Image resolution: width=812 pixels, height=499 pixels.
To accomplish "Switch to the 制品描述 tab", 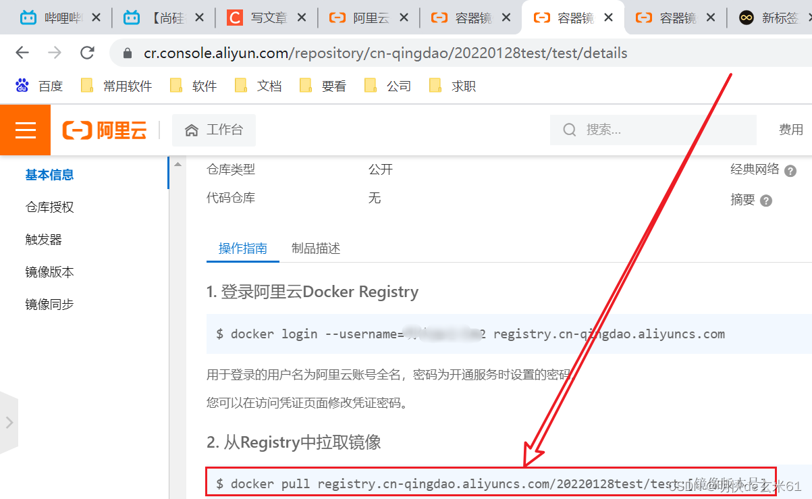I will point(316,248).
